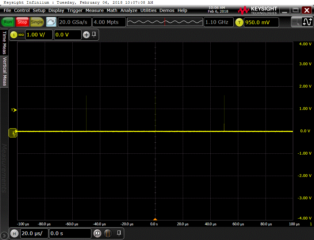Click the add channel plus icon
Viewport: 314px width, 240px height.
tap(86, 35)
